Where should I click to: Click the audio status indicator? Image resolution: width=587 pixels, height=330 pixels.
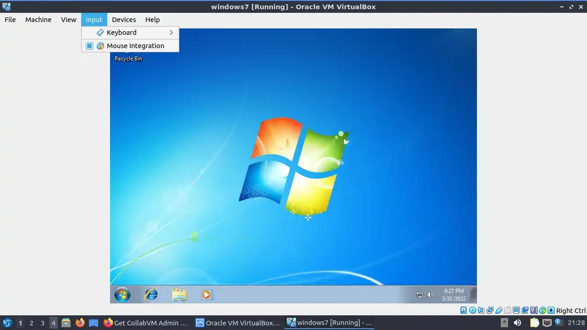(481, 310)
